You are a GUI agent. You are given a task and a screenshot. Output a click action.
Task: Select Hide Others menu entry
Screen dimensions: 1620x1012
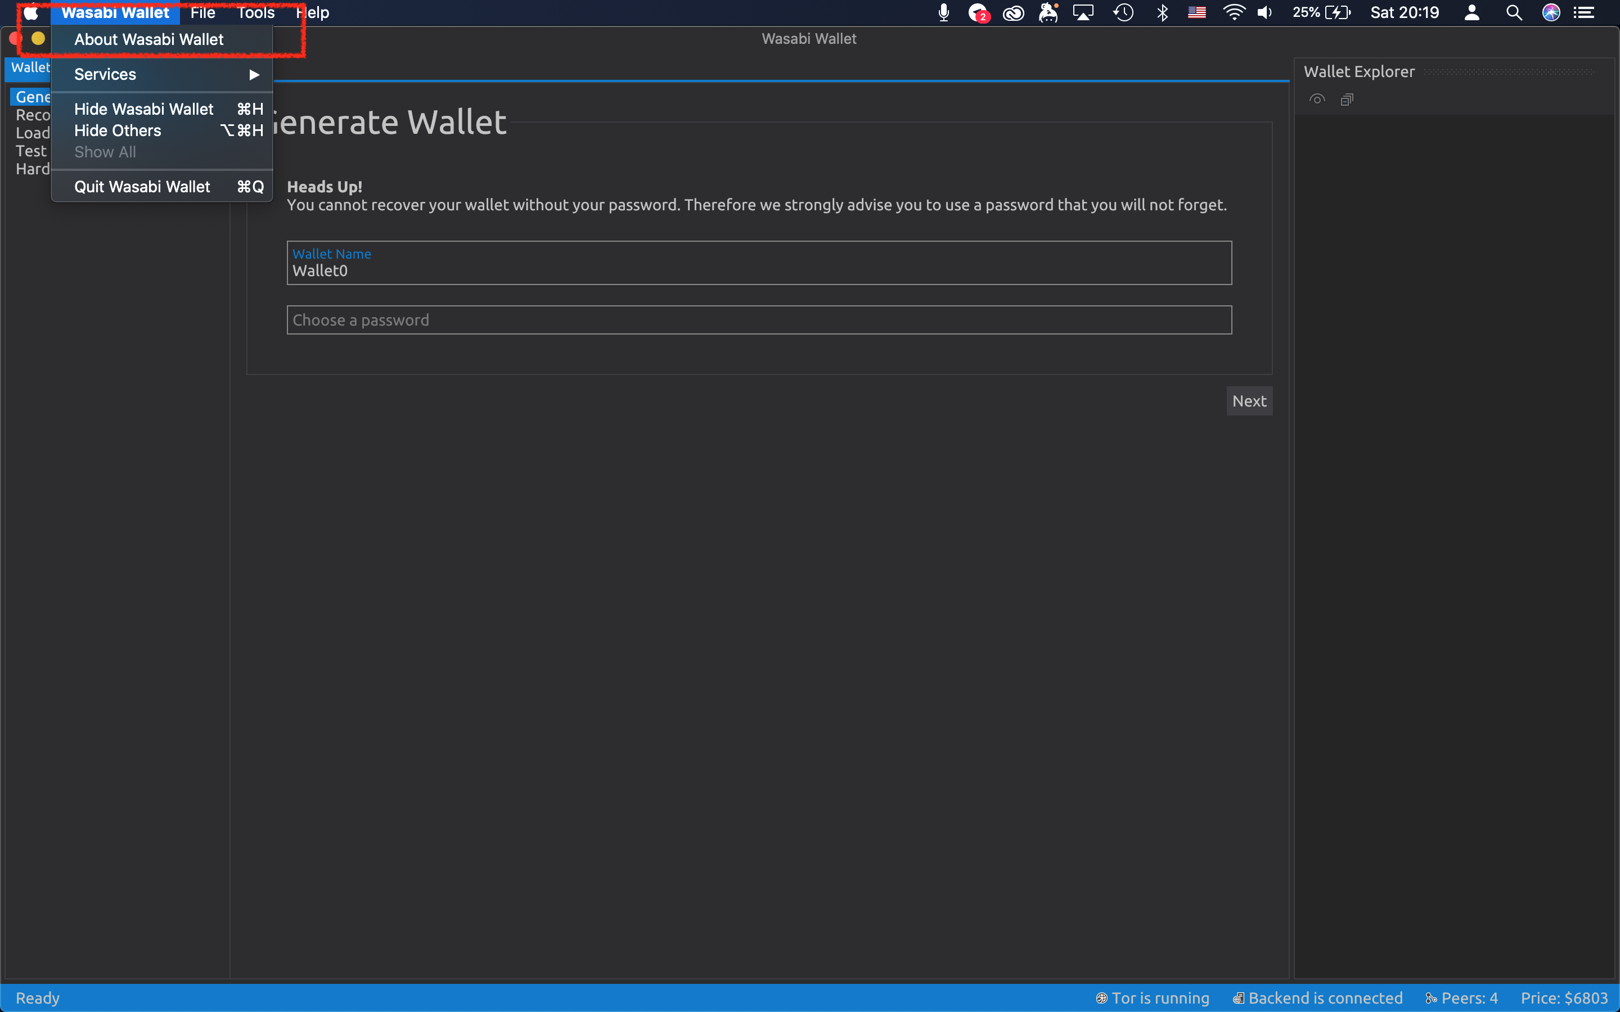coord(118,130)
